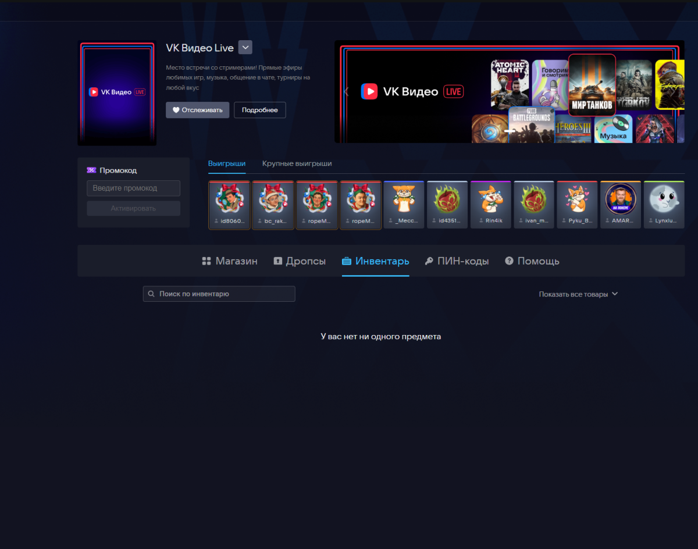
Task: Click the Atomic Heart cover in banner
Action: (510, 83)
